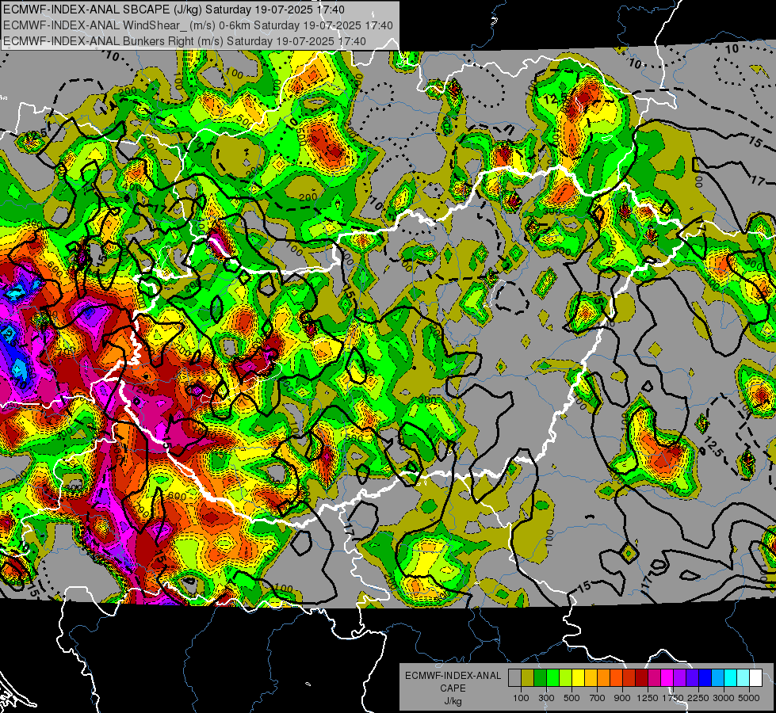The image size is (776, 713).
Task: Select the CAPE label in the legend
Action: (x=453, y=688)
